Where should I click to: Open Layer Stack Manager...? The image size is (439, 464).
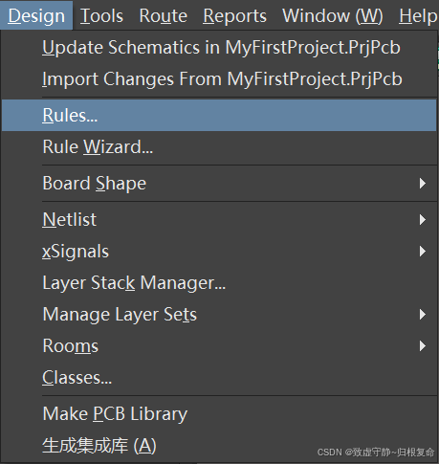pyautogui.click(x=219, y=283)
